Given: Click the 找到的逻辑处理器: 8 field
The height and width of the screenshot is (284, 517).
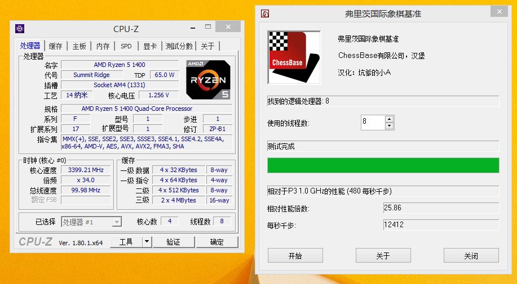Looking at the screenshot, I should pyautogui.click(x=383, y=101).
